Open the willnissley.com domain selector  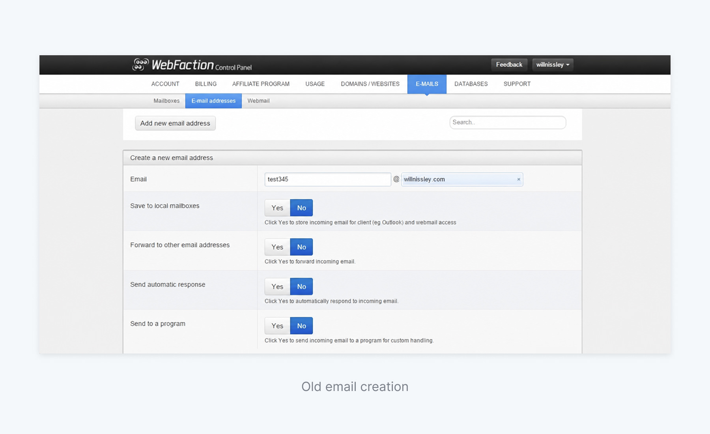click(462, 180)
